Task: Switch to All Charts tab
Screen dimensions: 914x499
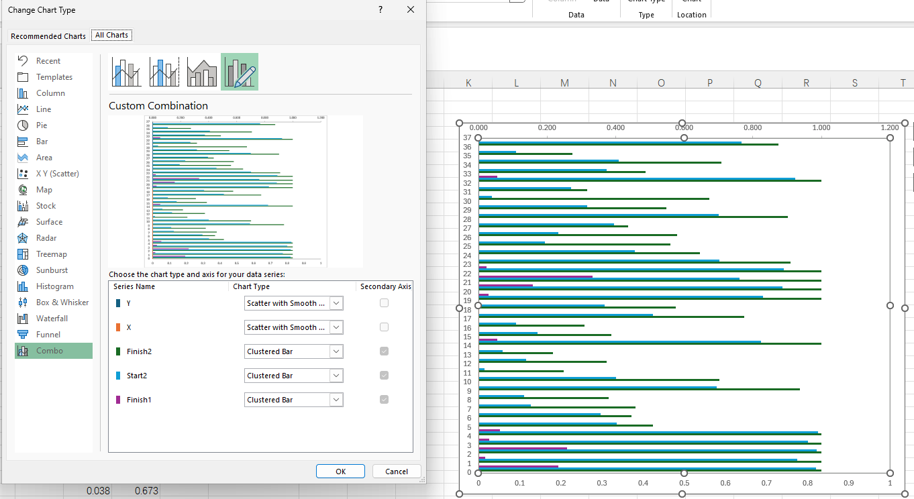Action: [111, 36]
